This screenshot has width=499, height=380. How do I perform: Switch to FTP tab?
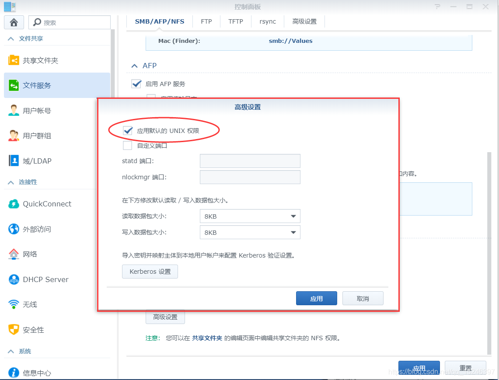pos(206,21)
